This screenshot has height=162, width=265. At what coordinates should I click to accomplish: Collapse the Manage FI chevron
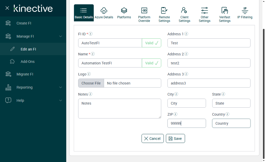point(61,36)
